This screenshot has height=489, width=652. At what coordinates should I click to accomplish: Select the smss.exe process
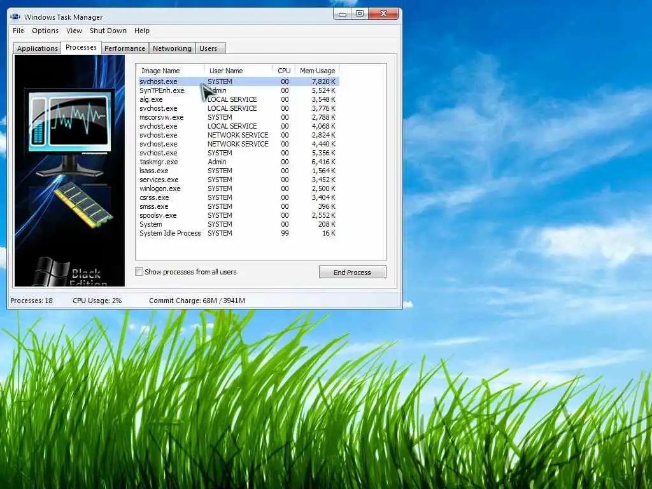pyautogui.click(x=238, y=207)
